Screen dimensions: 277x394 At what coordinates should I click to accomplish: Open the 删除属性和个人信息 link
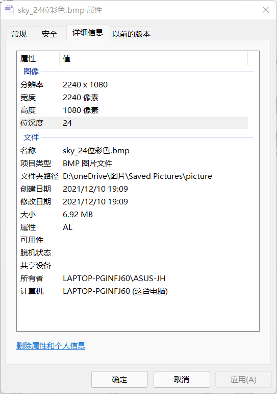pos(51,346)
